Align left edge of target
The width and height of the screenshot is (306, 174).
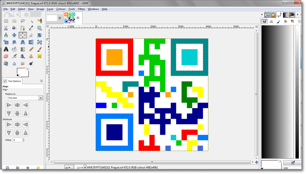(9, 105)
